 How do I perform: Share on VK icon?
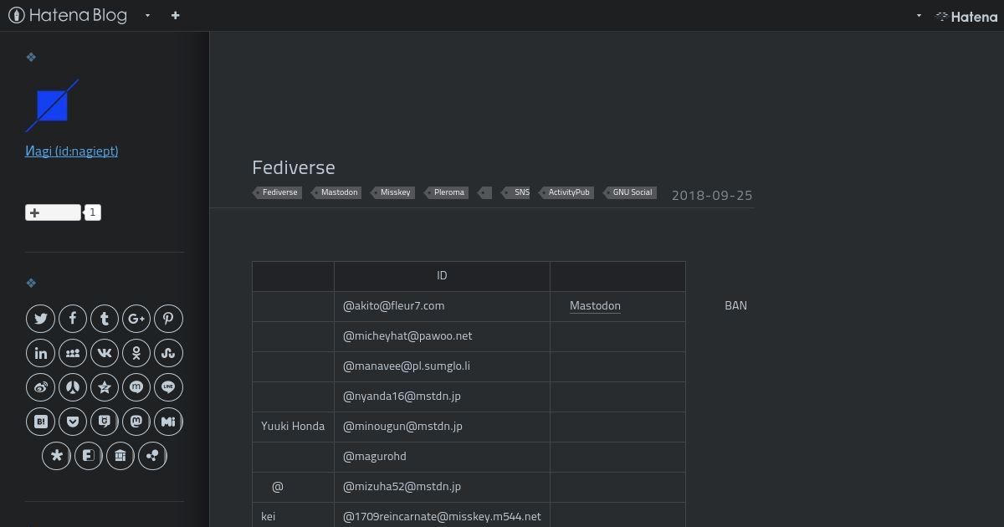point(105,353)
